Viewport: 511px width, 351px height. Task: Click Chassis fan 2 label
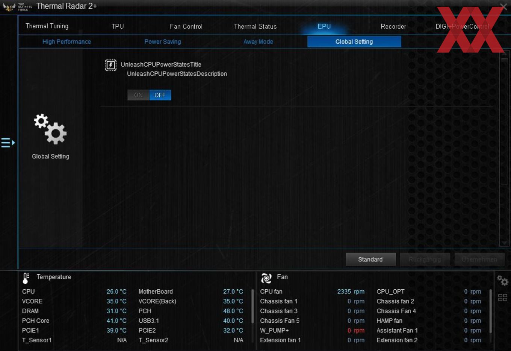(395, 301)
